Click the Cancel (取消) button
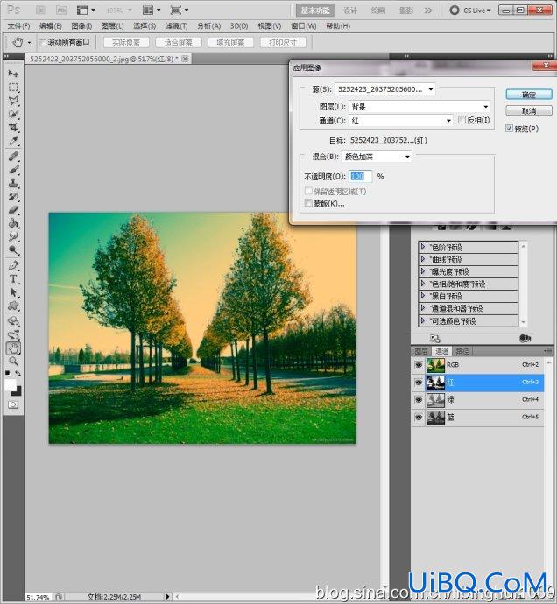This screenshot has height=604, width=557. click(529, 111)
